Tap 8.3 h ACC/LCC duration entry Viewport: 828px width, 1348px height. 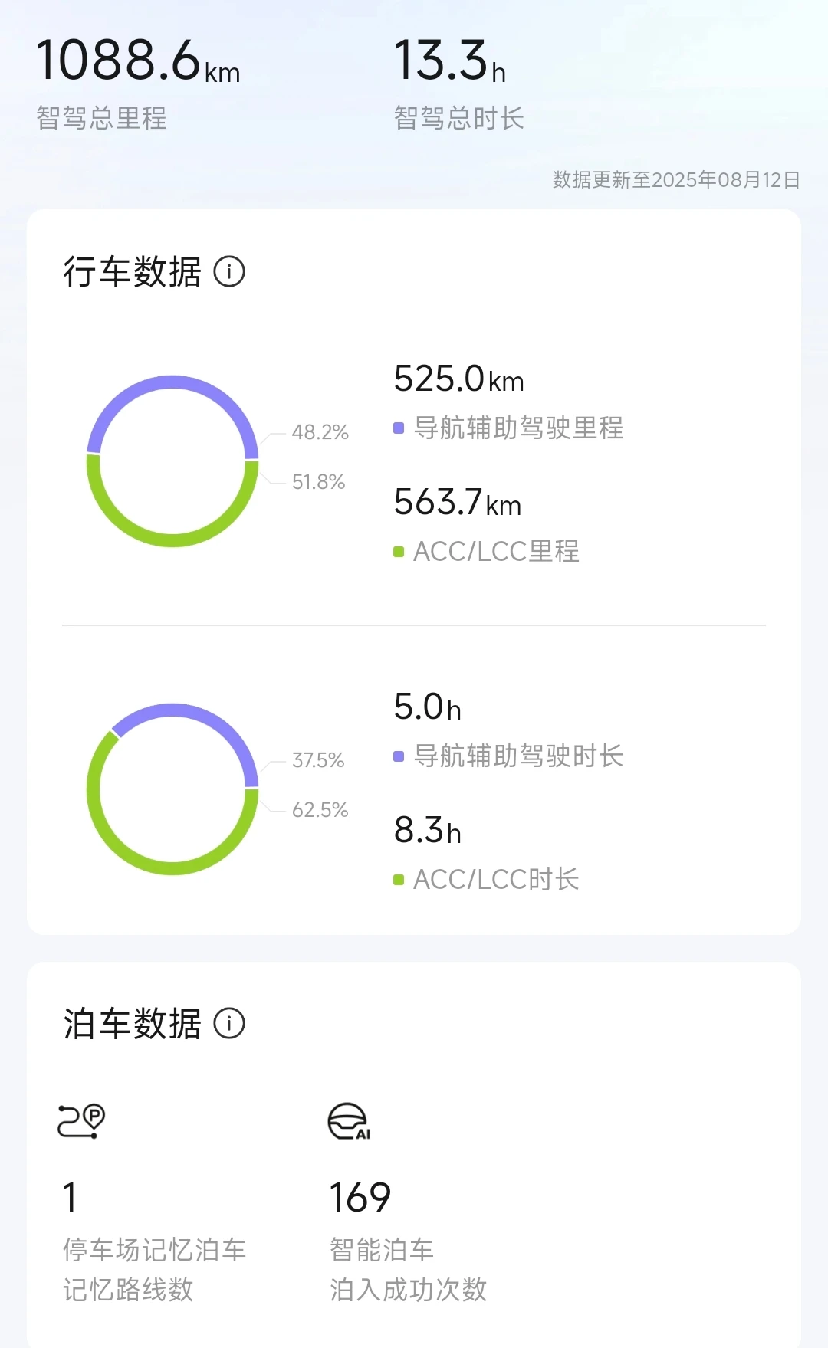pyautogui.click(x=428, y=831)
